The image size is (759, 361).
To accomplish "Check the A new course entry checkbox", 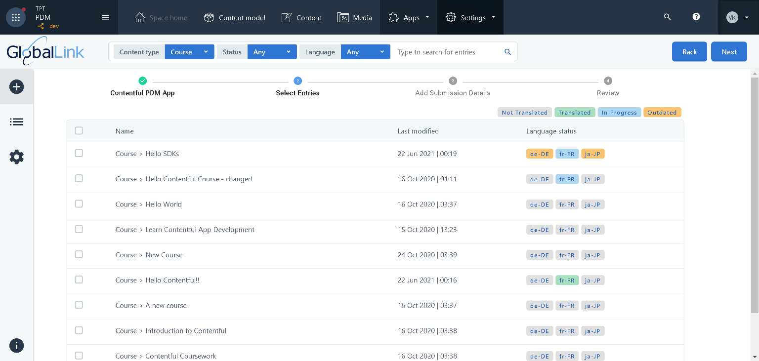I will 79,305.
